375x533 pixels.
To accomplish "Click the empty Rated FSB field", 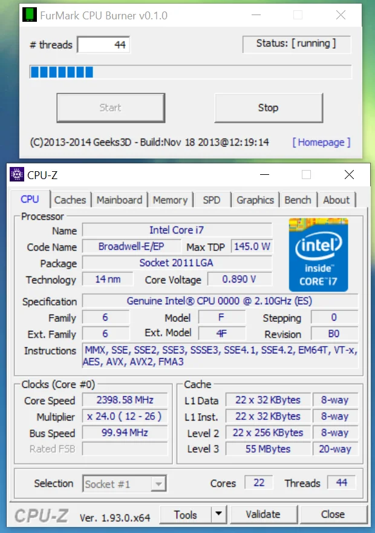I will pyautogui.click(x=125, y=449).
